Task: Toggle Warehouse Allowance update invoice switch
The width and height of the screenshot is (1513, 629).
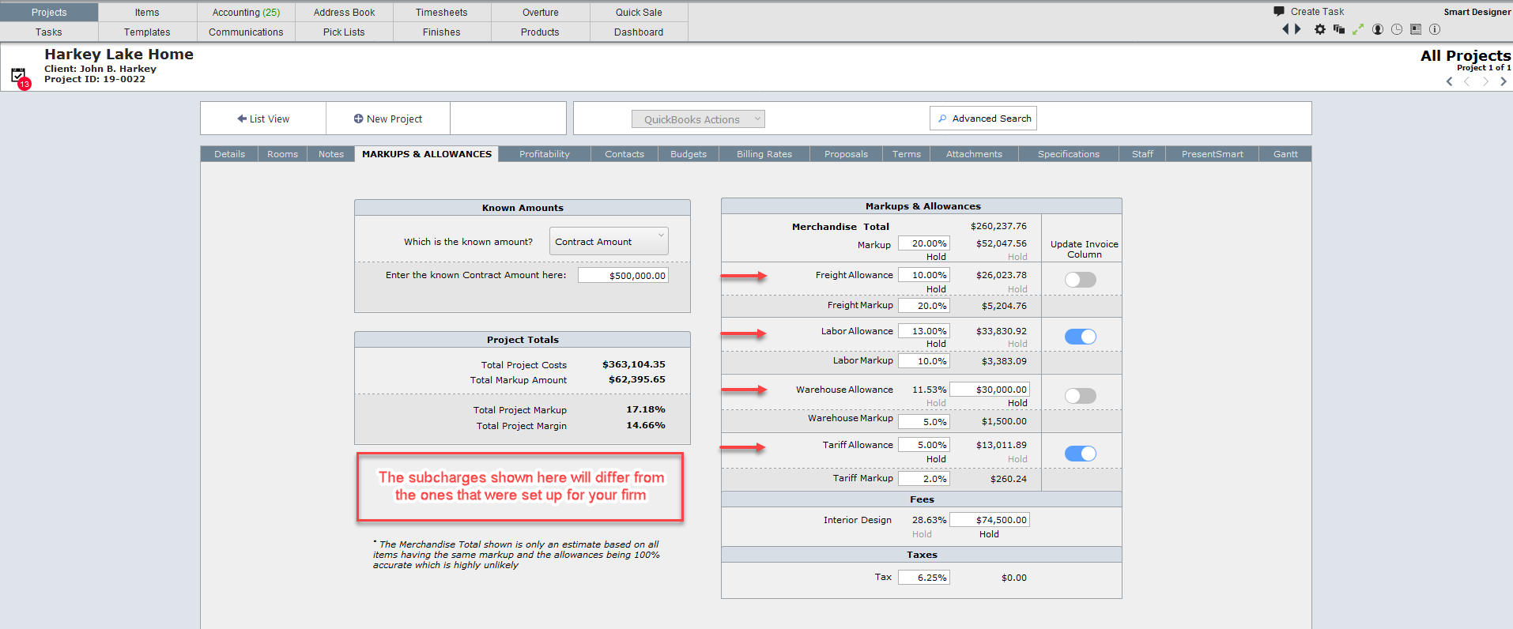Action: [1081, 396]
